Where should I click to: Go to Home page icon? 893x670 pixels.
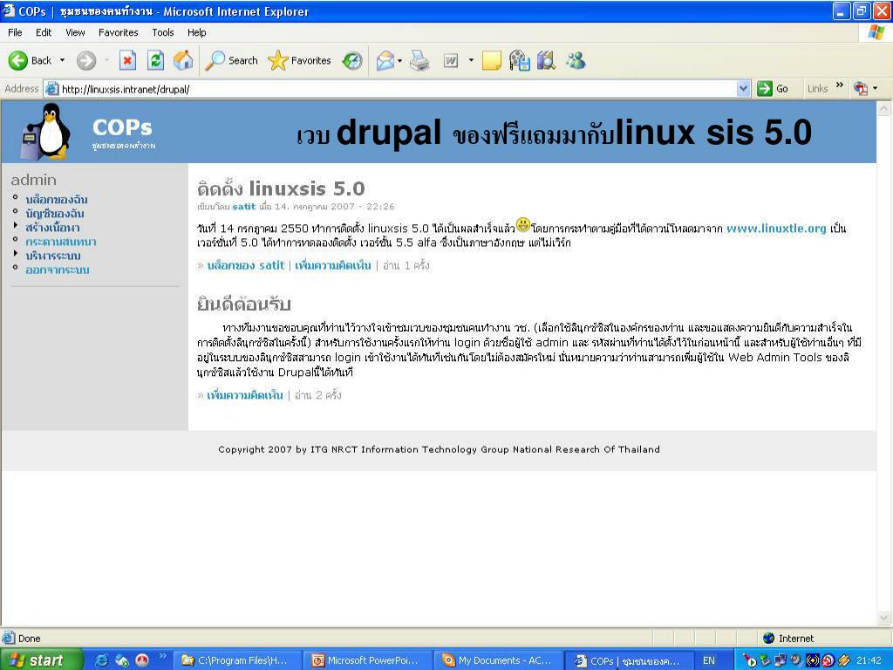point(183,60)
